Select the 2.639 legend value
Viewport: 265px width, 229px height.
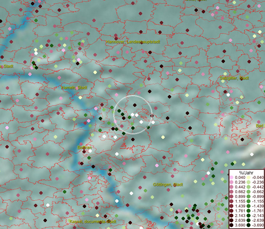tap(240, 220)
